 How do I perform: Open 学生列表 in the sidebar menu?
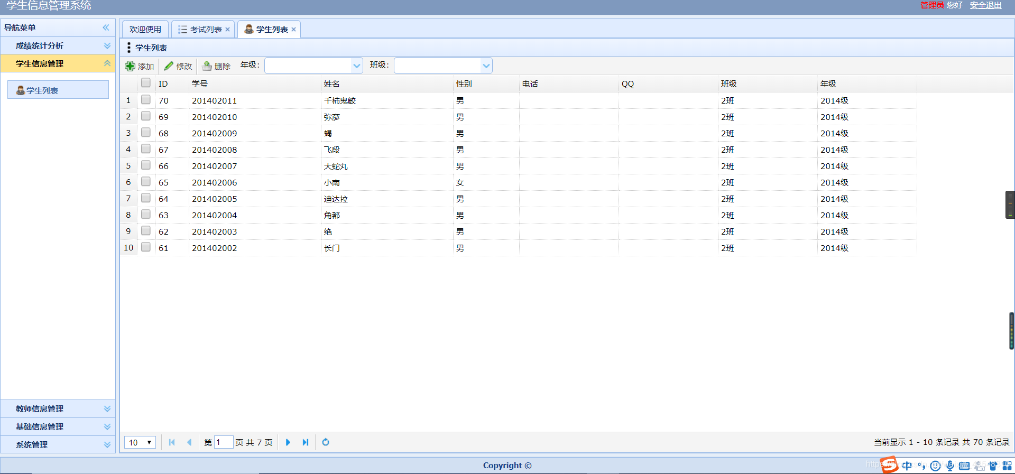click(x=58, y=90)
